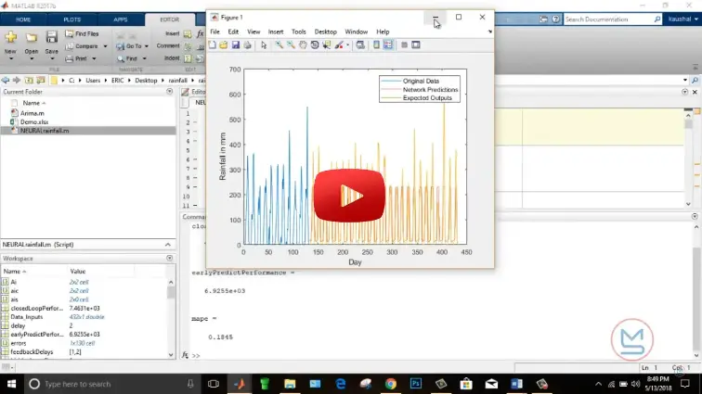
Task: Open the Tools menu in Figure 1
Action: 298,32
